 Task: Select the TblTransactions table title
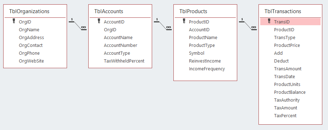[283, 11]
